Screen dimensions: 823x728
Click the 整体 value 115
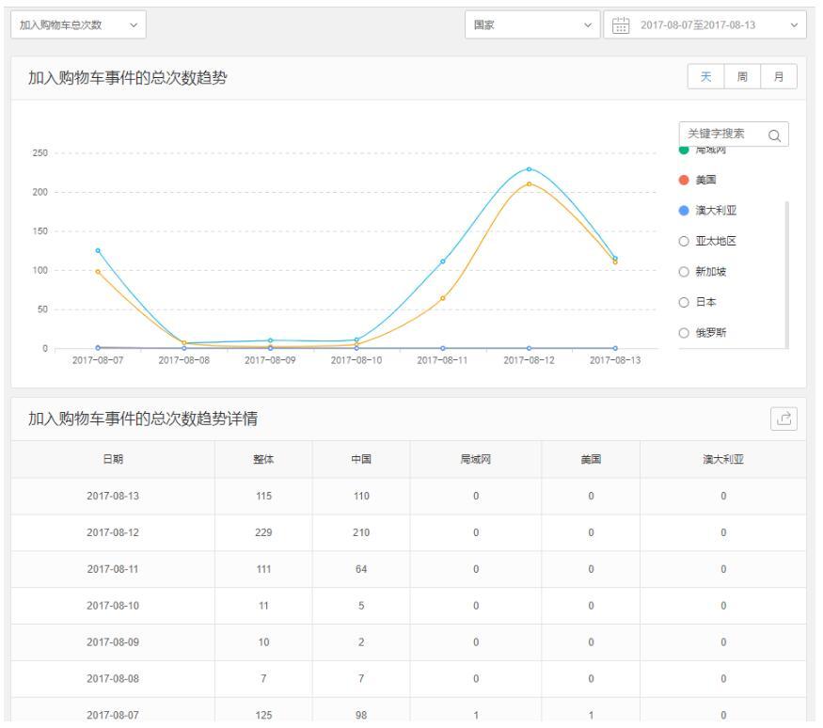263,496
